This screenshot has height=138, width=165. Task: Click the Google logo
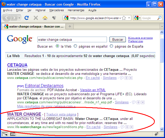(x=20, y=39)
